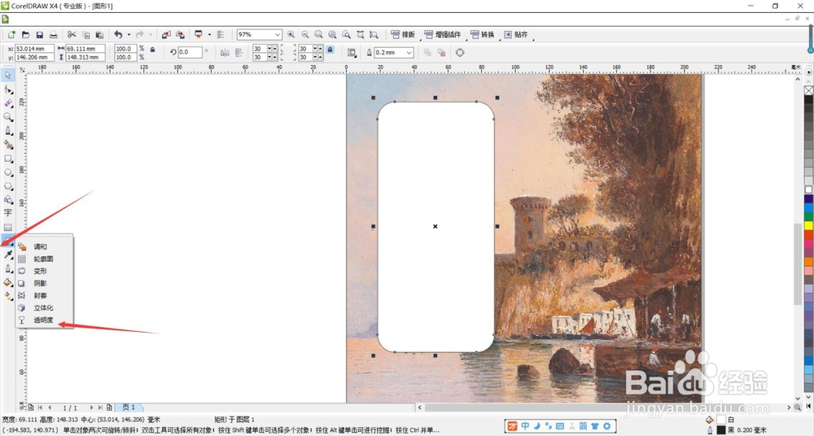Viewport: 814px width, 436px height.
Task: Open the 排版 toolbar menu
Action: click(403, 35)
